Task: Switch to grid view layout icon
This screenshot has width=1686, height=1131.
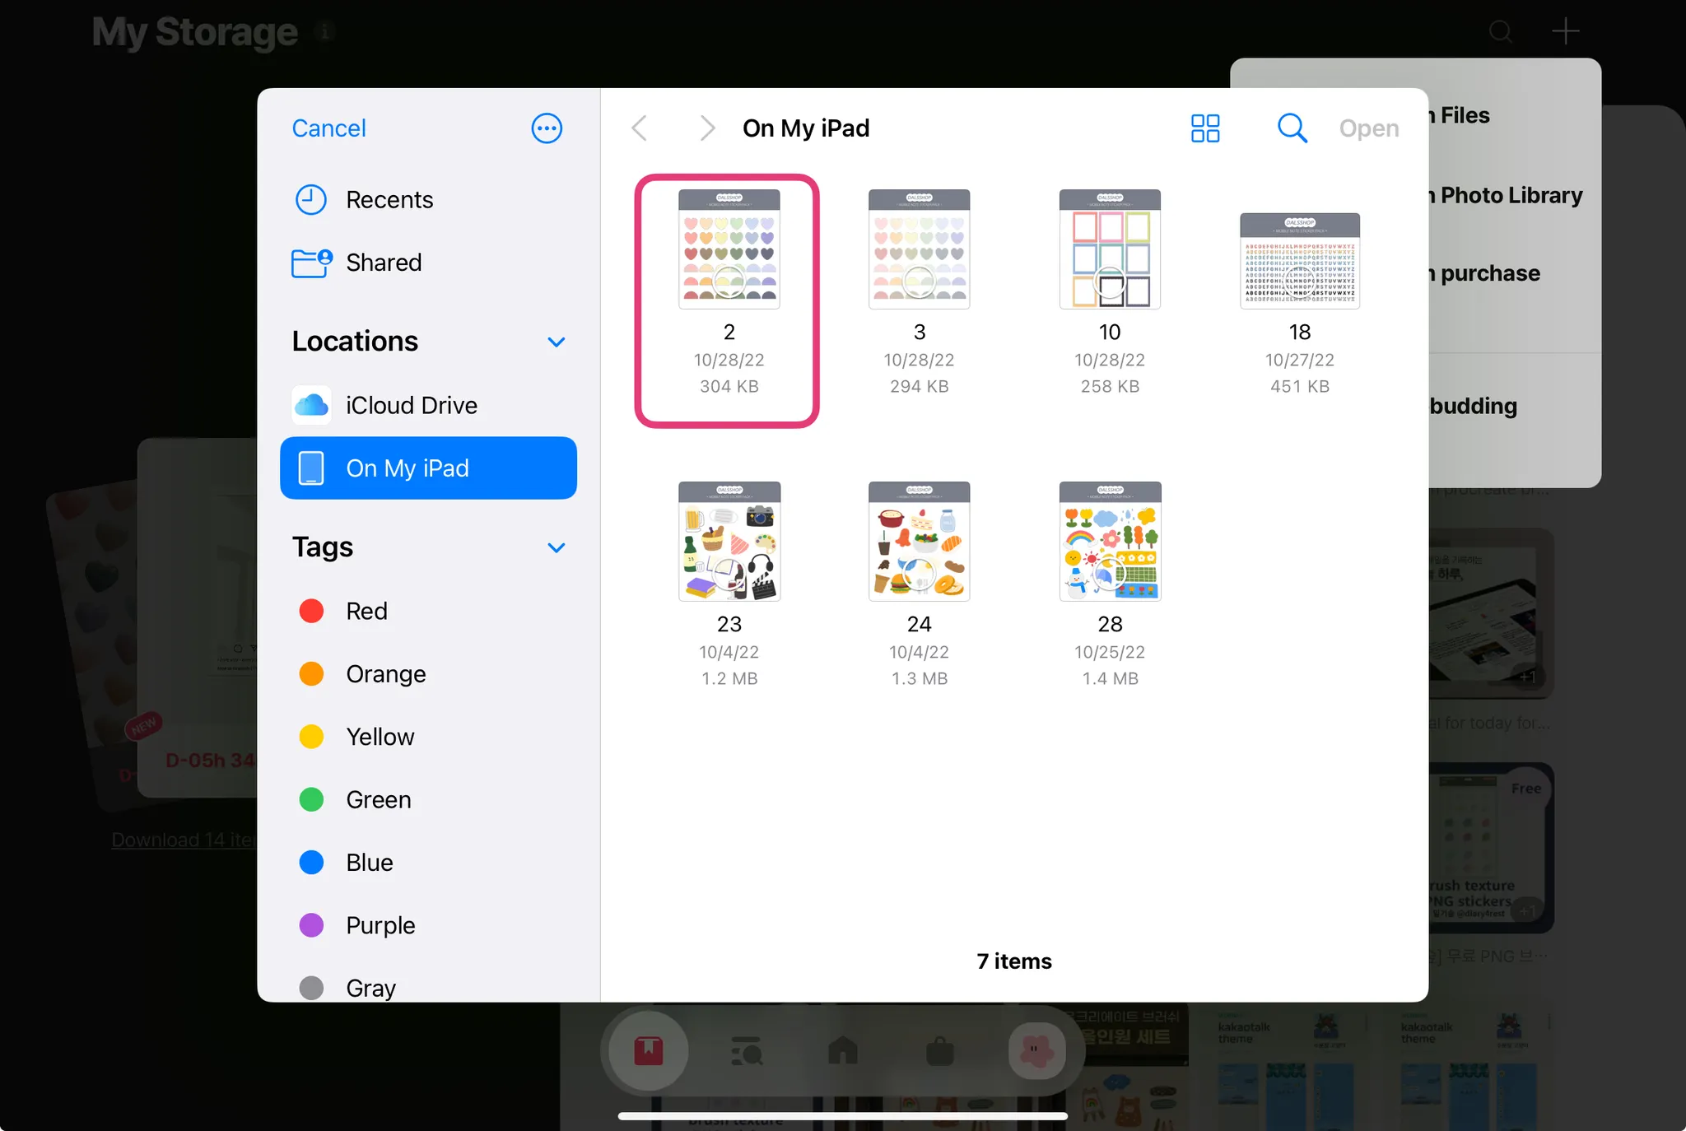Action: coord(1205,128)
